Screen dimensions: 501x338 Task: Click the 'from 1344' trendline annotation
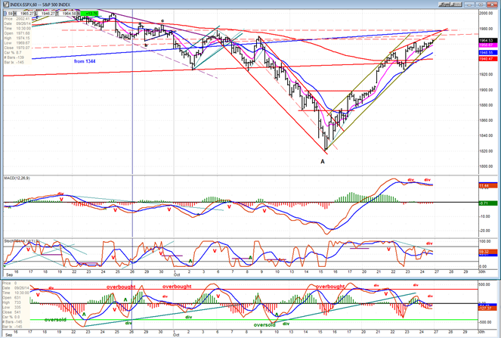coord(85,61)
